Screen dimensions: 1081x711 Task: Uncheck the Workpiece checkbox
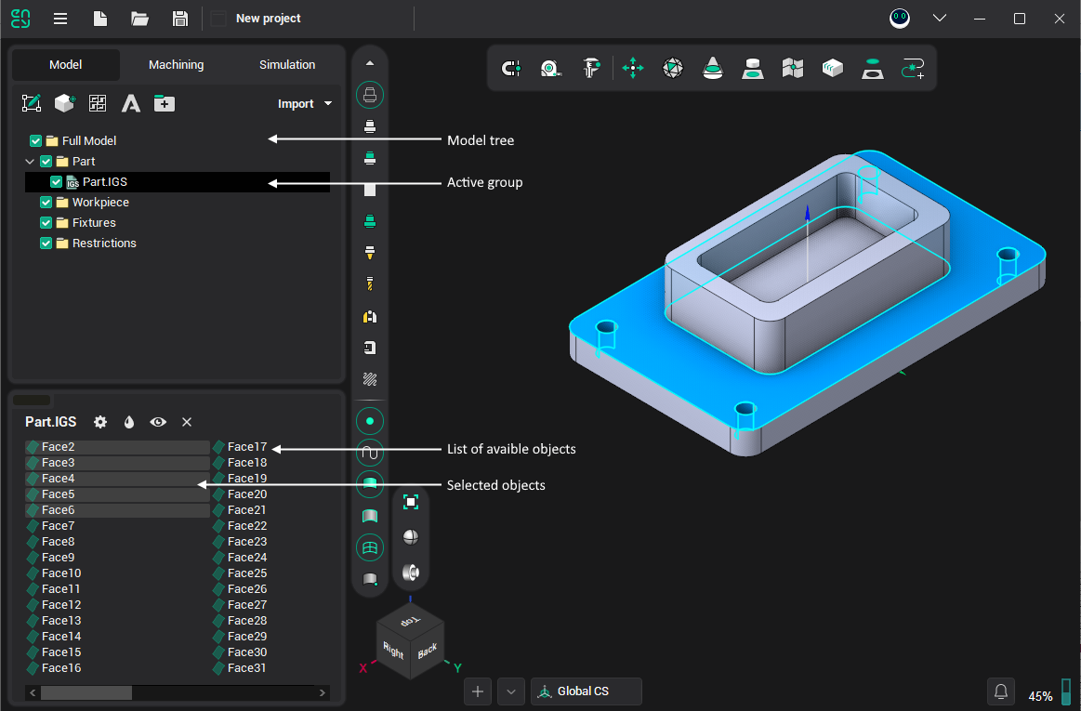point(46,203)
